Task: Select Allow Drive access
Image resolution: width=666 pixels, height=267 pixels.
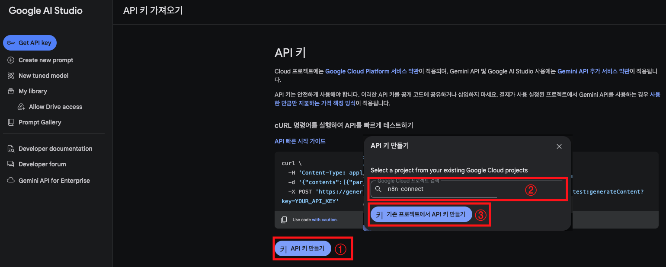Action: (55, 107)
